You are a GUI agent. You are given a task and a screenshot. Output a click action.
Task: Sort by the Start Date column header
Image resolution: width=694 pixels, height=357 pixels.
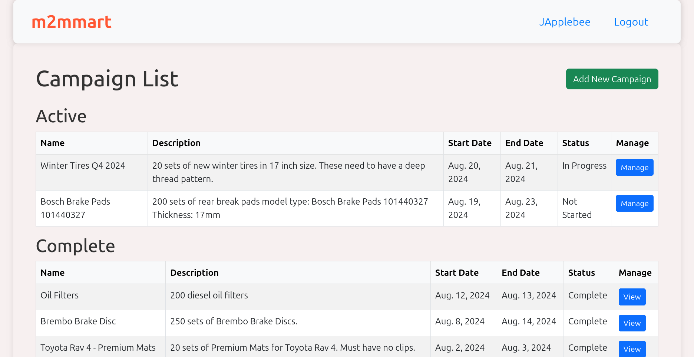(470, 143)
